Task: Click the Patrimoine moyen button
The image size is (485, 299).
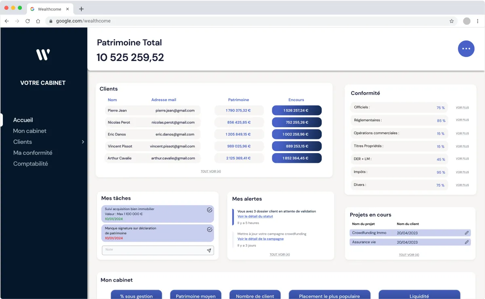Action: click(196, 295)
